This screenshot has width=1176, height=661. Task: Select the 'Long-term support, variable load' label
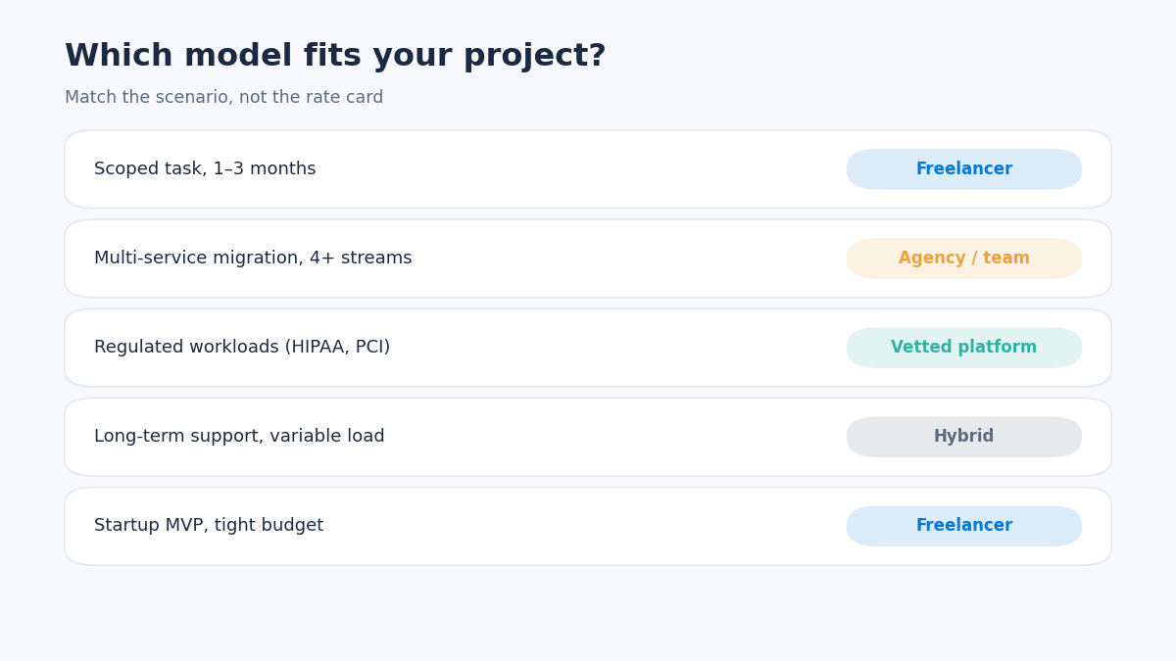coord(239,437)
